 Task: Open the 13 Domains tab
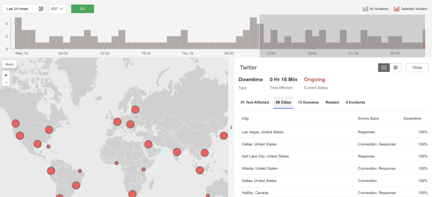[x=308, y=102]
